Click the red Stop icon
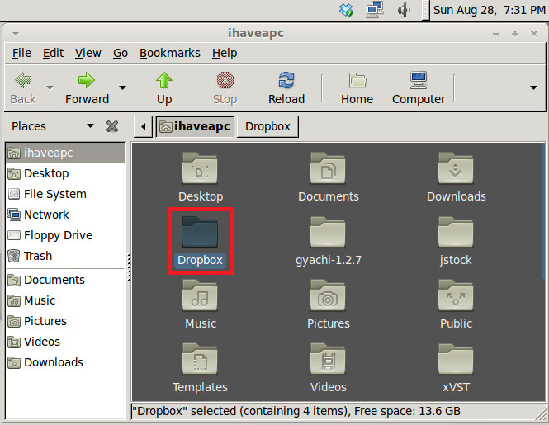Viewport: 549px width, 425px height. (x=225, y=81)
